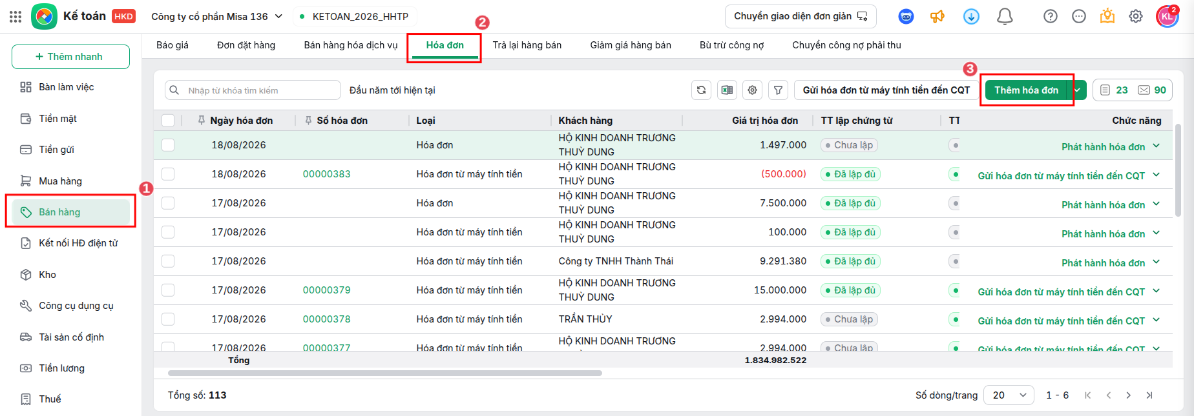Expand actions arrow for 1.497.000 invoice row
1194x416 pixels.
(x=1157, y=146)
